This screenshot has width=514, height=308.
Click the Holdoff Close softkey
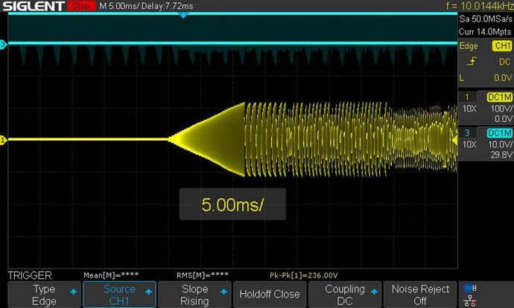coord(270,295)
